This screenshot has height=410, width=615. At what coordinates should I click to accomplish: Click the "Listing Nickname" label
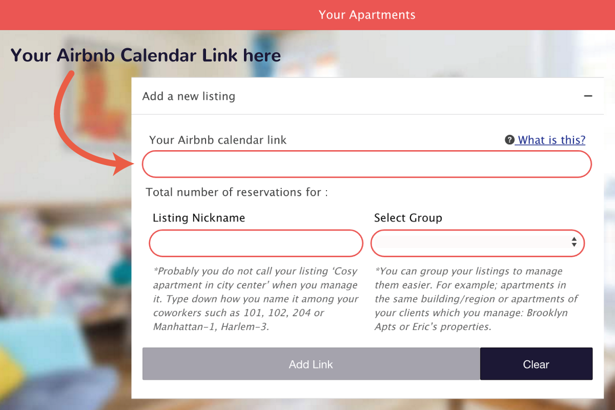pos(199,218)
